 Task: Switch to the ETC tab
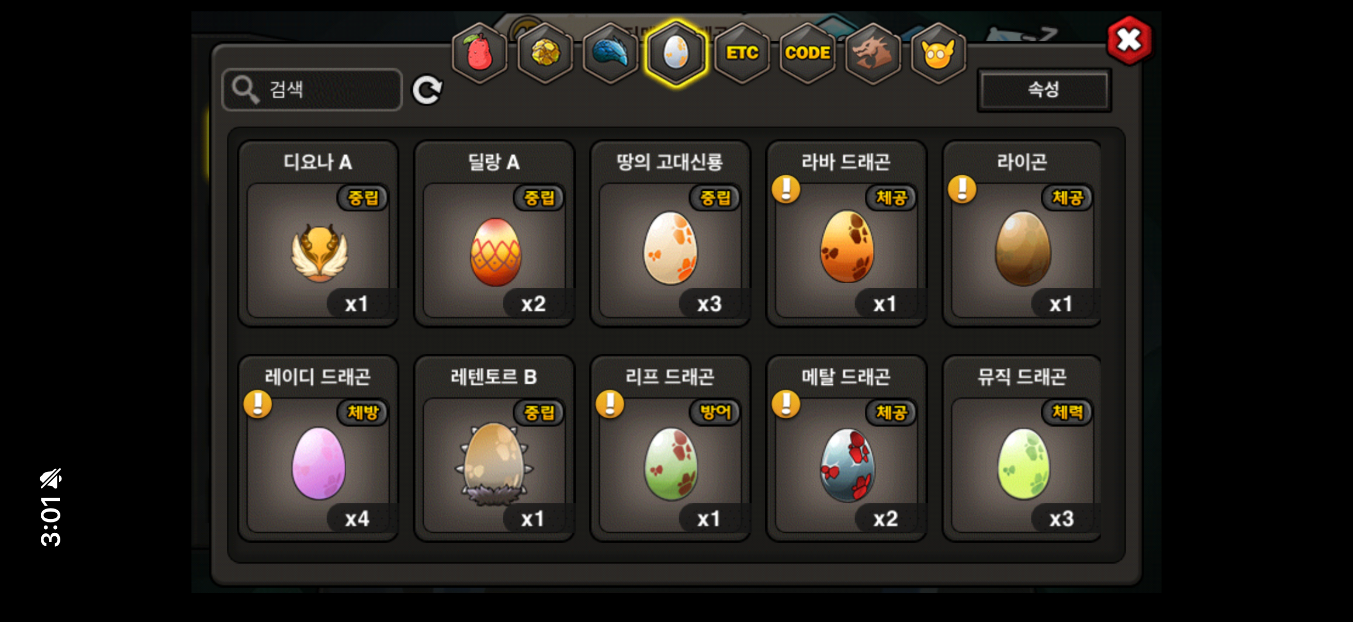click(x=742, y=53)
